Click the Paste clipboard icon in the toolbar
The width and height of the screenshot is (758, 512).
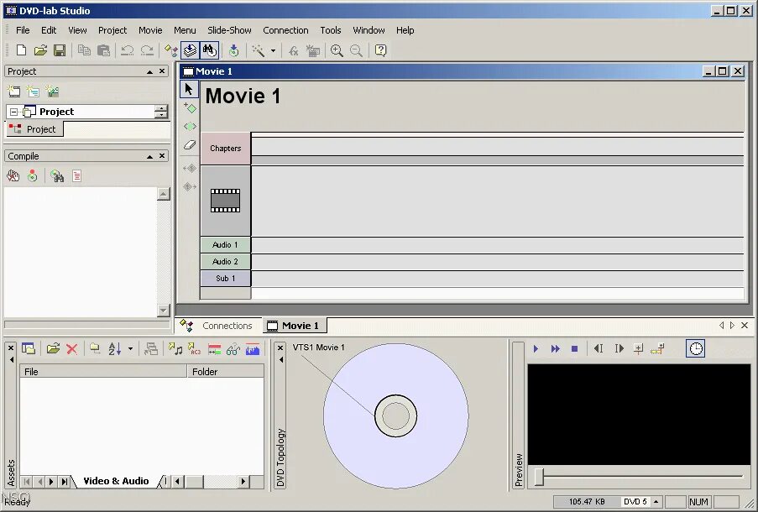103,50
